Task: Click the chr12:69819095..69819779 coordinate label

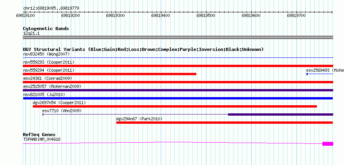Action: tap(51, 8)
